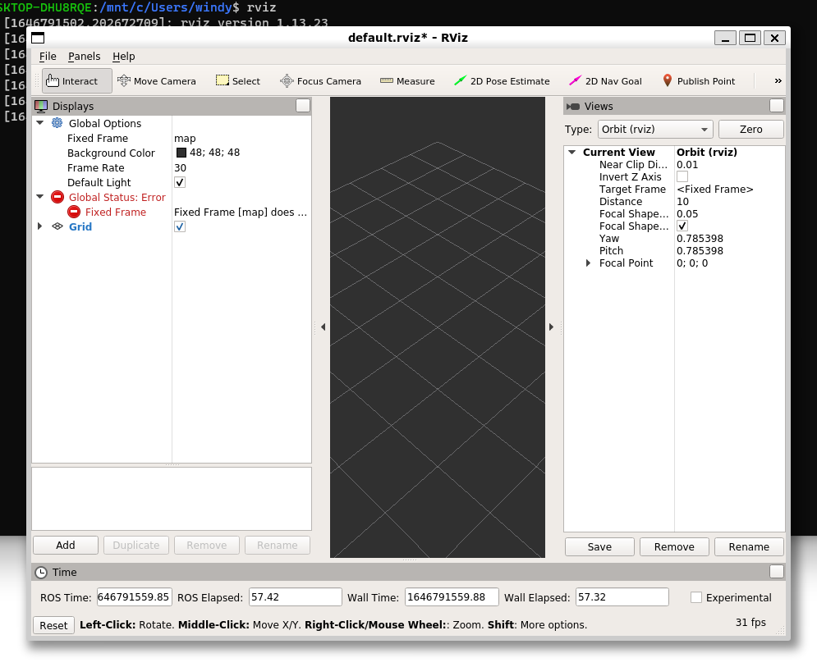Show more toolbar items via overflow arrows
The width and height of the screenshot is (817, 667).
click(x=778, y=80)
